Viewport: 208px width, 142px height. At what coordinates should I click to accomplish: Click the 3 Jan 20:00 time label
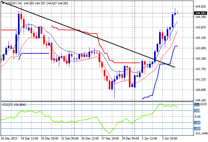[170, 139]
